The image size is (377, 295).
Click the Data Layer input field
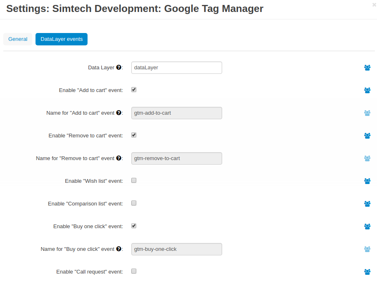click(177, 68)
